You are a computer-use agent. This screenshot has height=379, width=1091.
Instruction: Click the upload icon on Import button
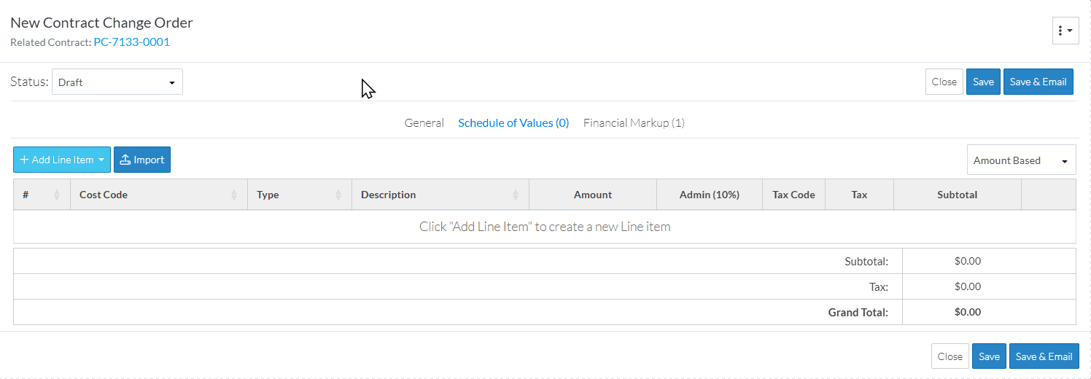(125, 160)
